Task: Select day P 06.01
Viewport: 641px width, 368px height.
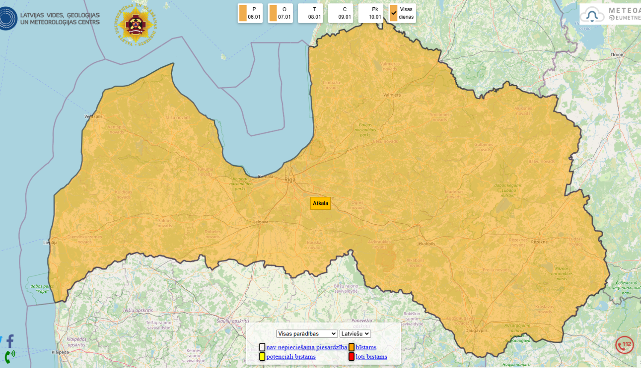Action: 250,13
